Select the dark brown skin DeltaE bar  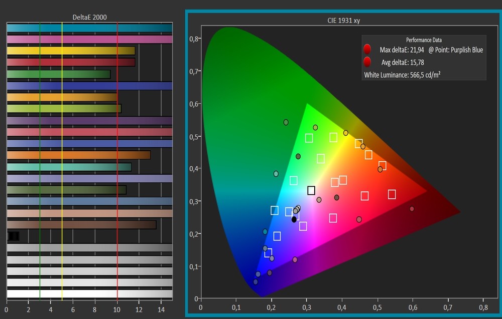click(82, 225)
